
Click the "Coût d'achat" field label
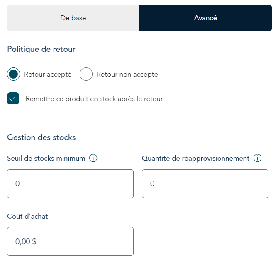(x=27, y=216)
